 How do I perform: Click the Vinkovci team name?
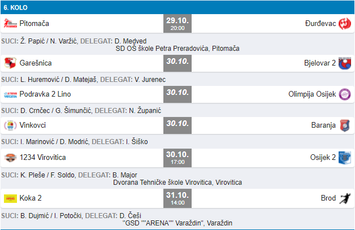click(x=34, y=125)
